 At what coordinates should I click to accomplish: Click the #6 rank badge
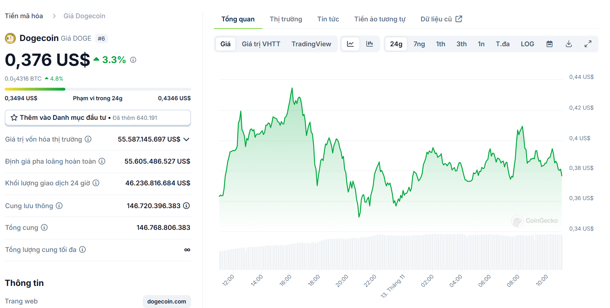pyautogui.click(x=101, y=39)
